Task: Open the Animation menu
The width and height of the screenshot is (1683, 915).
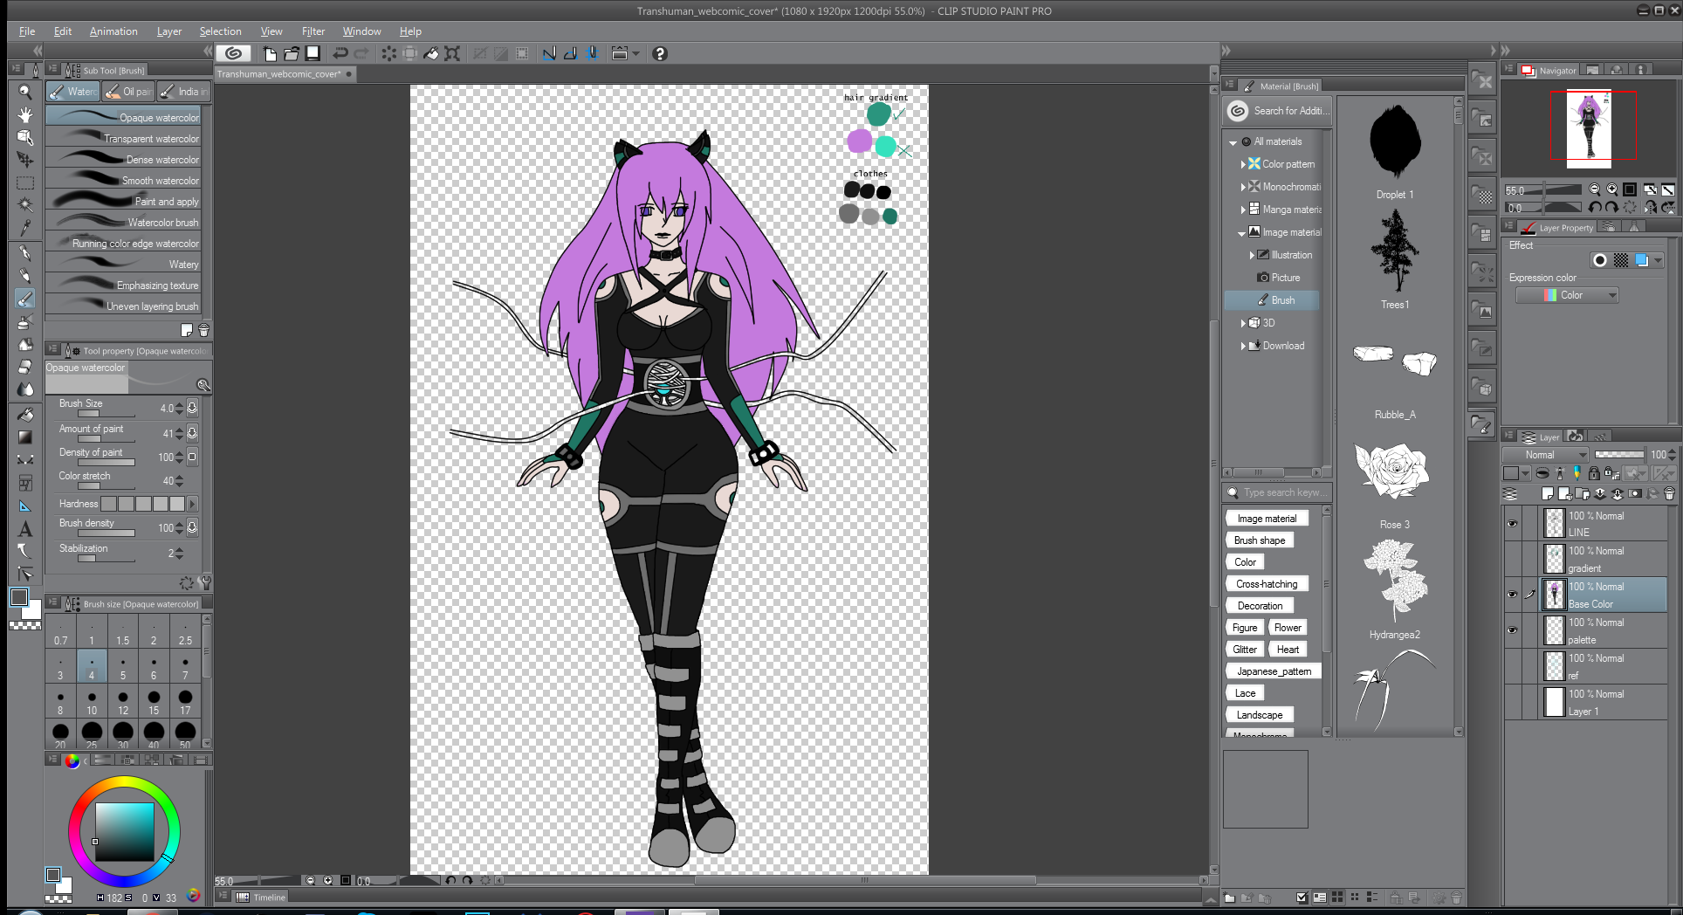Action: coord(113,31)
